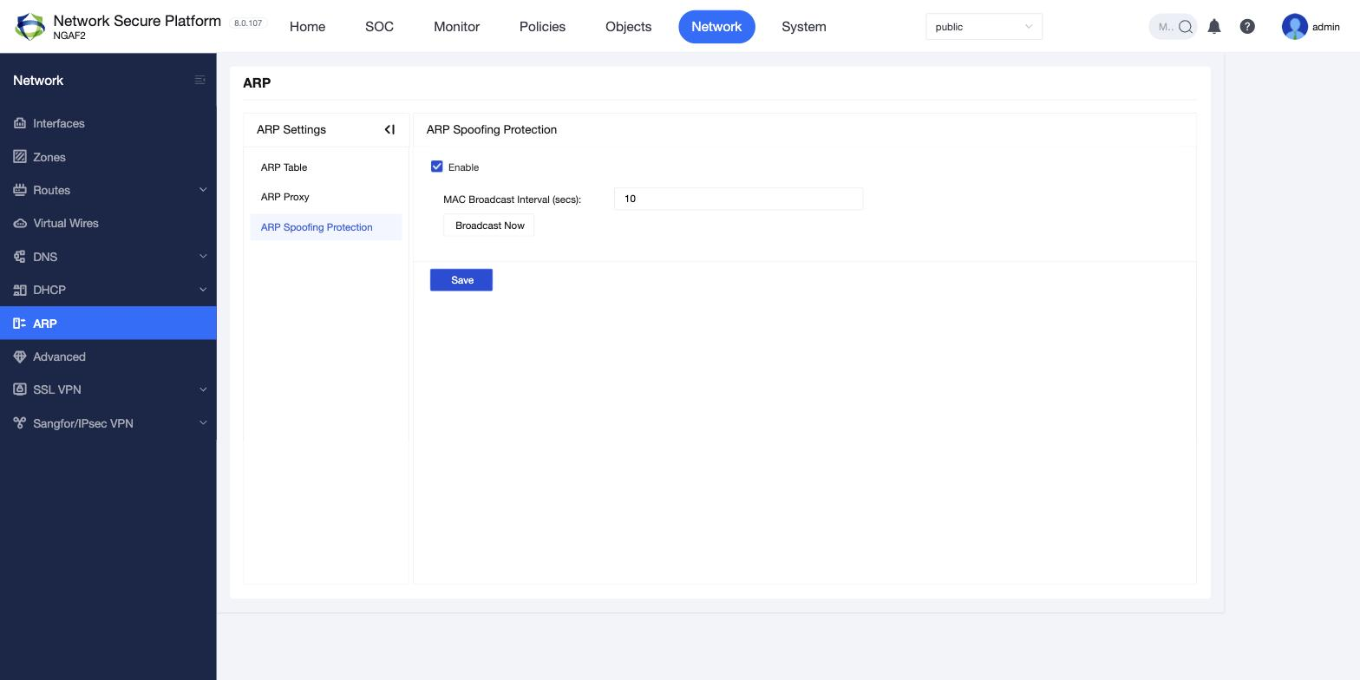Open Interfaces in the sidebar
The image size is (1360, 680).
(x=108, y=123)
